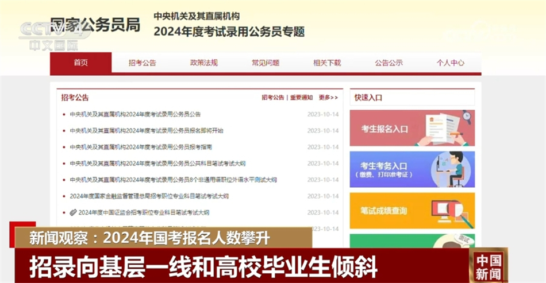Click the 2023-10-14 date of first announcement

(323, 114)
